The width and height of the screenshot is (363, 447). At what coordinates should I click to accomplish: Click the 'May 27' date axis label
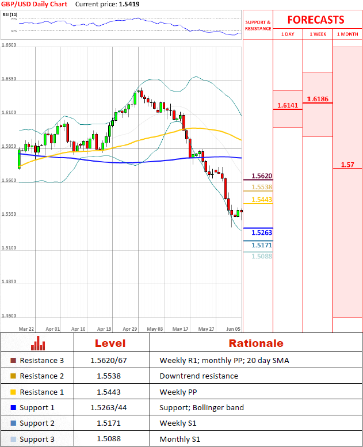[206, 329]
